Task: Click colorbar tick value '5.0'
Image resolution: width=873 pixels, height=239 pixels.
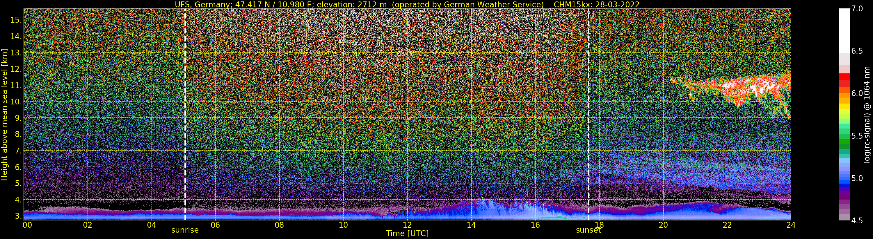Action: (x=857, y=178)
